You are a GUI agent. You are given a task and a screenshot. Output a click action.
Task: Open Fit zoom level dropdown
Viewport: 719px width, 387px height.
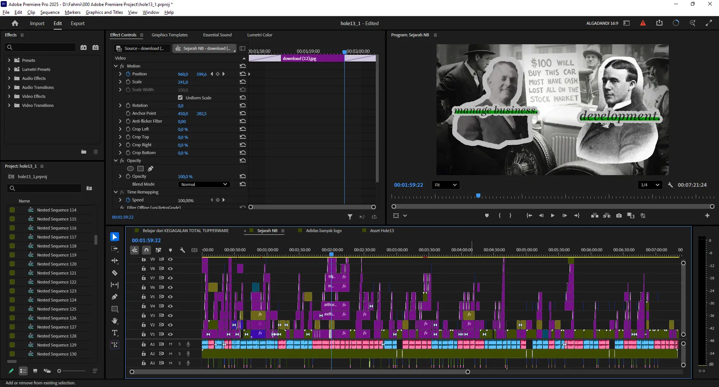(445, 185)
